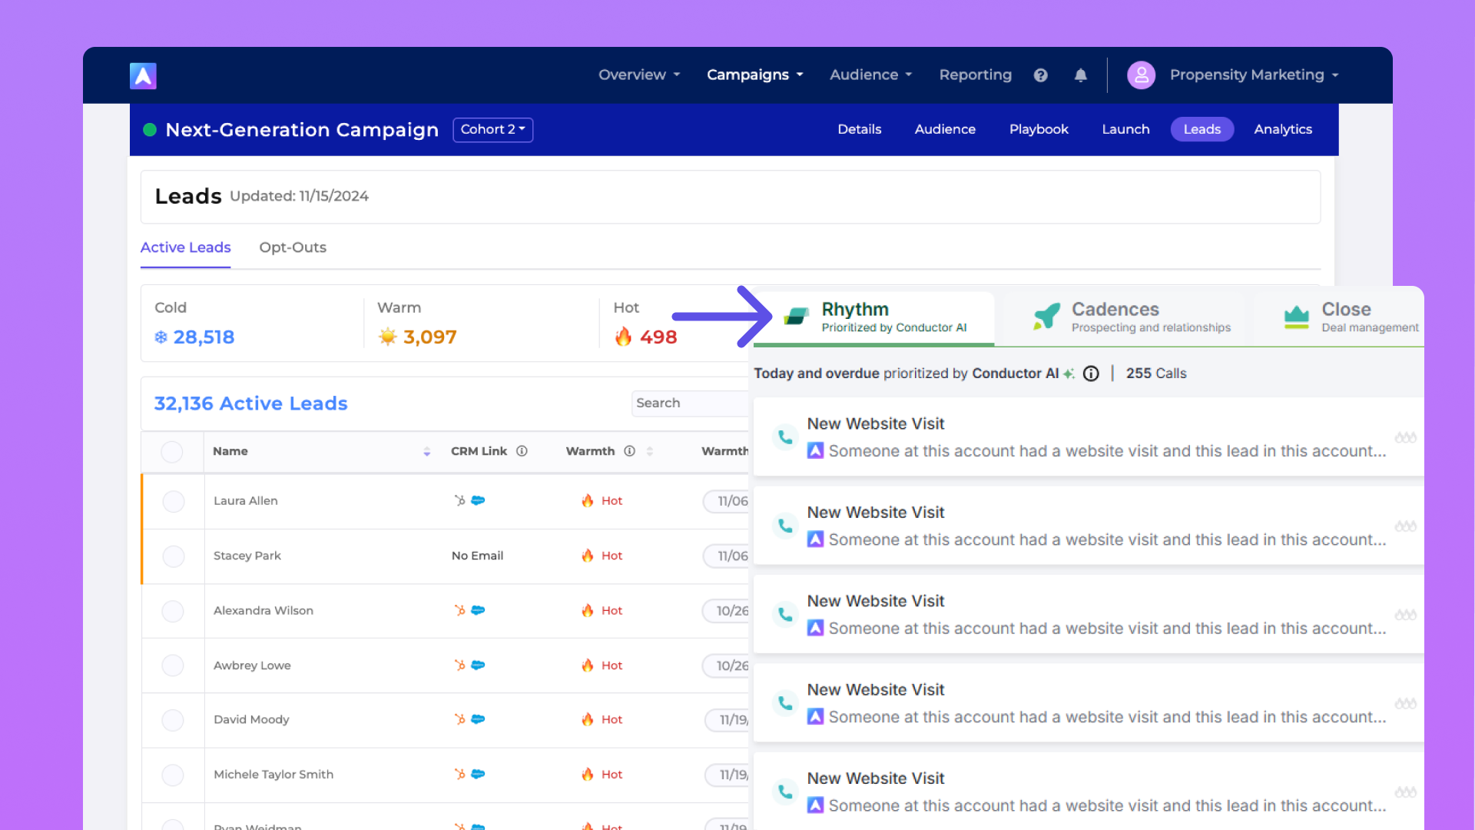Open the notifications bell
The height and width of the screenshot is (830, 1475).
[1080, 75]
